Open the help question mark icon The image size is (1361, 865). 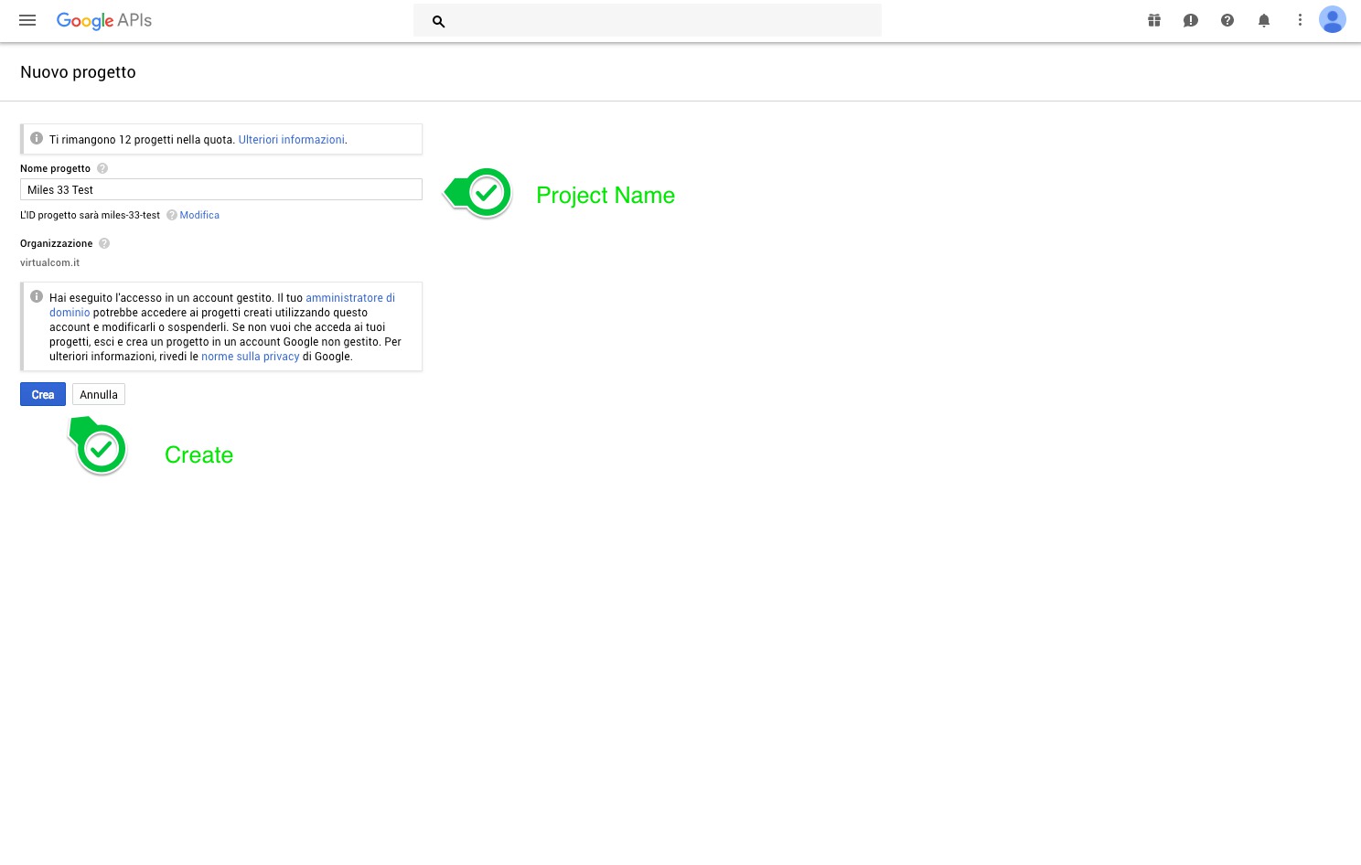pos(1227,20)
